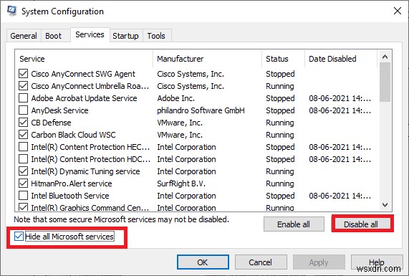The height and width of the screenshot is (276, 409).
Task: Toggle the CB Defense checkbox
Action: point(23,123)
